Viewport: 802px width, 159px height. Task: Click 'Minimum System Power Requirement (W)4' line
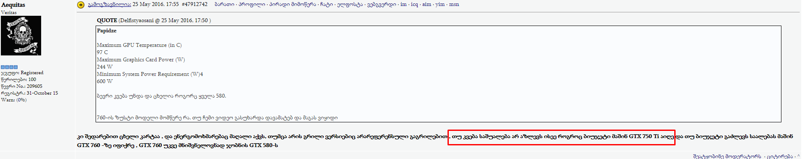click(x=150, y=74)
